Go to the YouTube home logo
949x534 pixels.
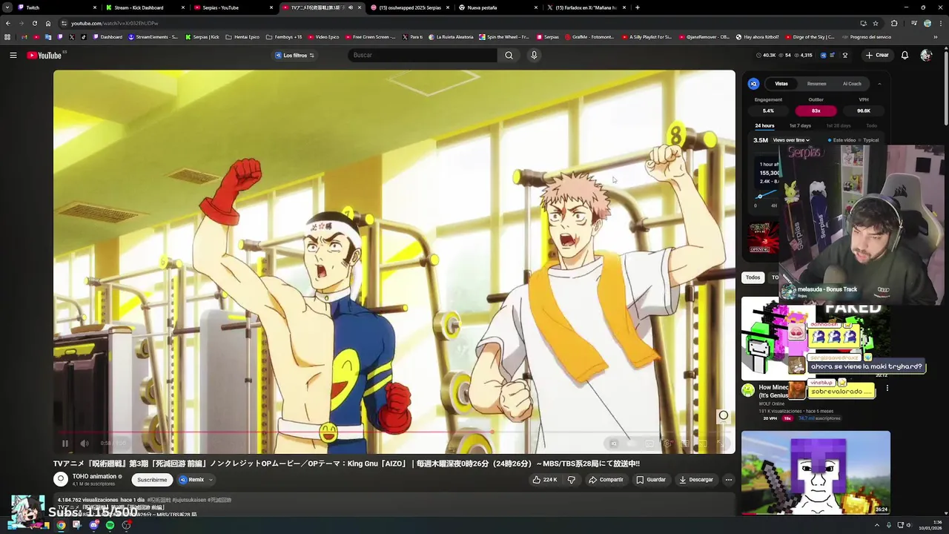44,55
